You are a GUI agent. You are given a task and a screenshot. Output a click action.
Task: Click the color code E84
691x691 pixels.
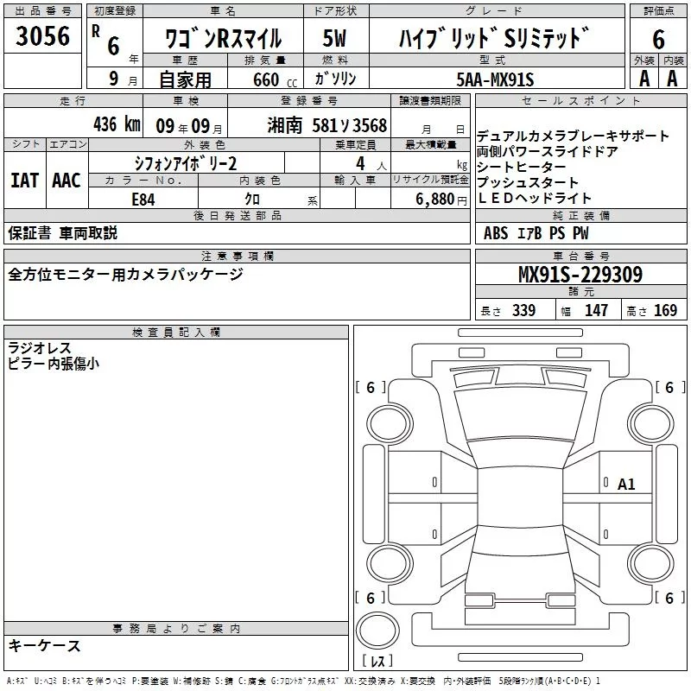143,198
